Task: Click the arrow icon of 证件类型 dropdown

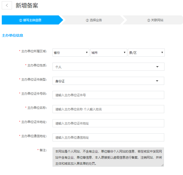Action: (x=157, y=81)
